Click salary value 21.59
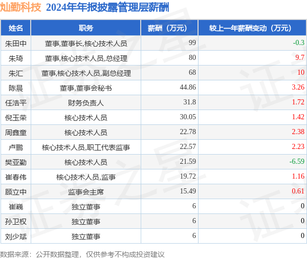This screenshot has height=259, width=307. coord(188,161)
